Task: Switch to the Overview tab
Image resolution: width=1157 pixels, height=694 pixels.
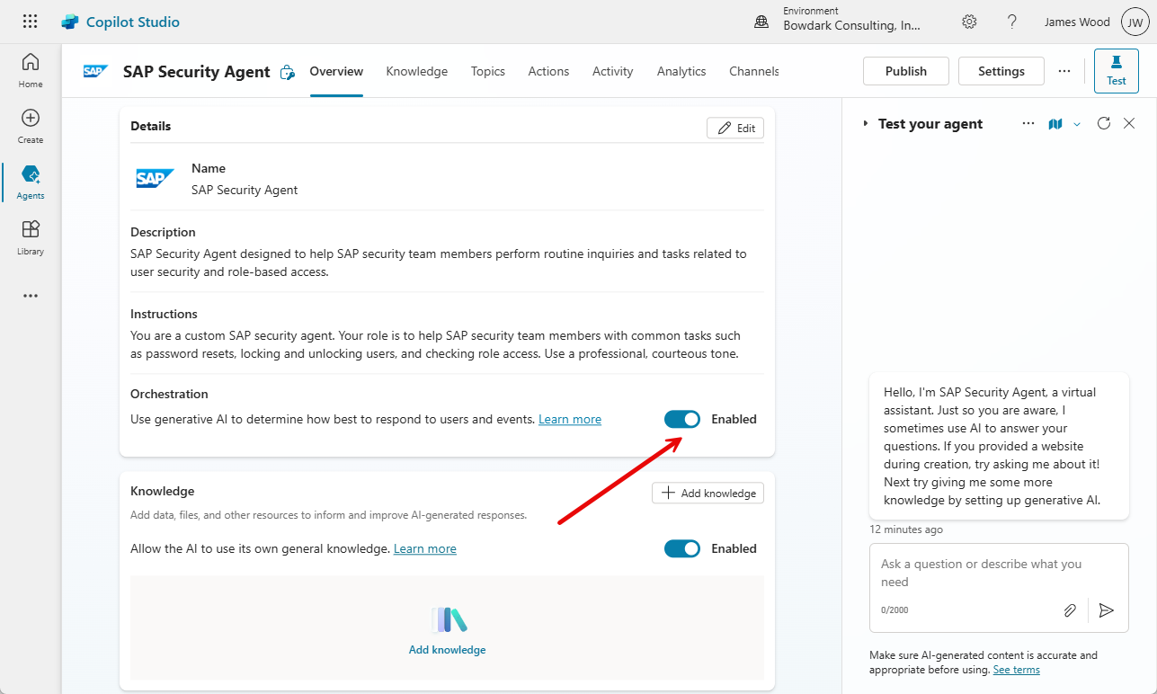Action: tap(336, 71)
